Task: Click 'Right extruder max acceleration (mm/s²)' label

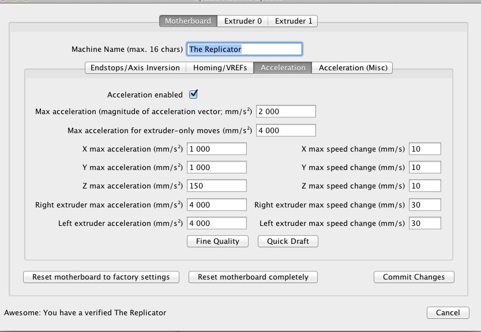Action: (109, 205)
